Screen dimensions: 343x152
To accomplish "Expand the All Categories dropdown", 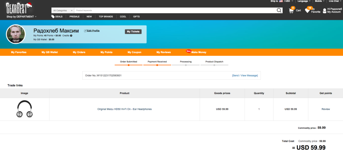I will [63, 10].
